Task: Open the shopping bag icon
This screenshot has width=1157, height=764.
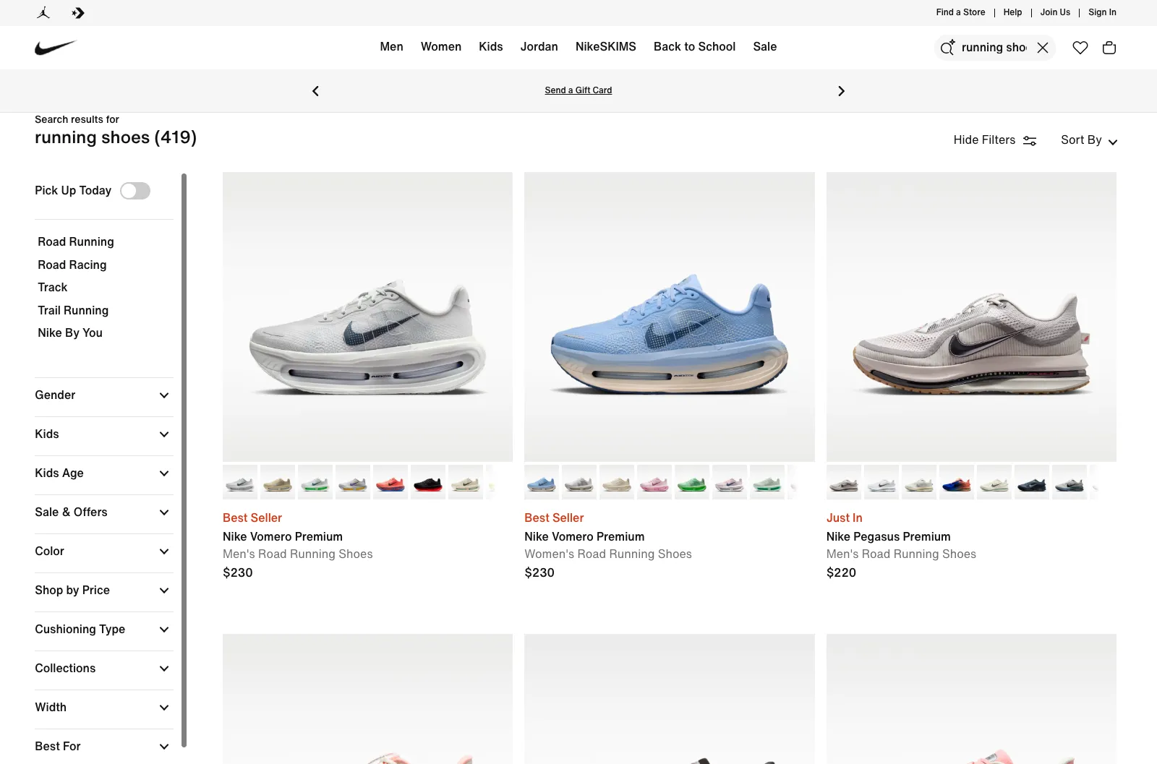Action: coord(1109,48)
